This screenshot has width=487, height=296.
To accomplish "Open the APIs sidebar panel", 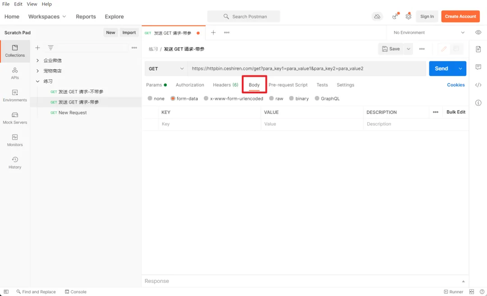I will click(x=15, y=73).
